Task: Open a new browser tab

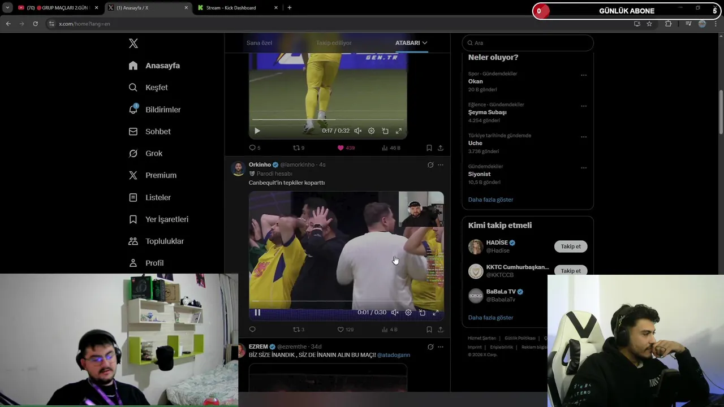Action: coord(290,8)
